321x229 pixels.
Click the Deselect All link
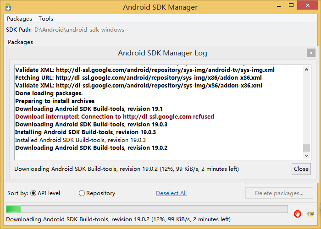click(171, 193)
